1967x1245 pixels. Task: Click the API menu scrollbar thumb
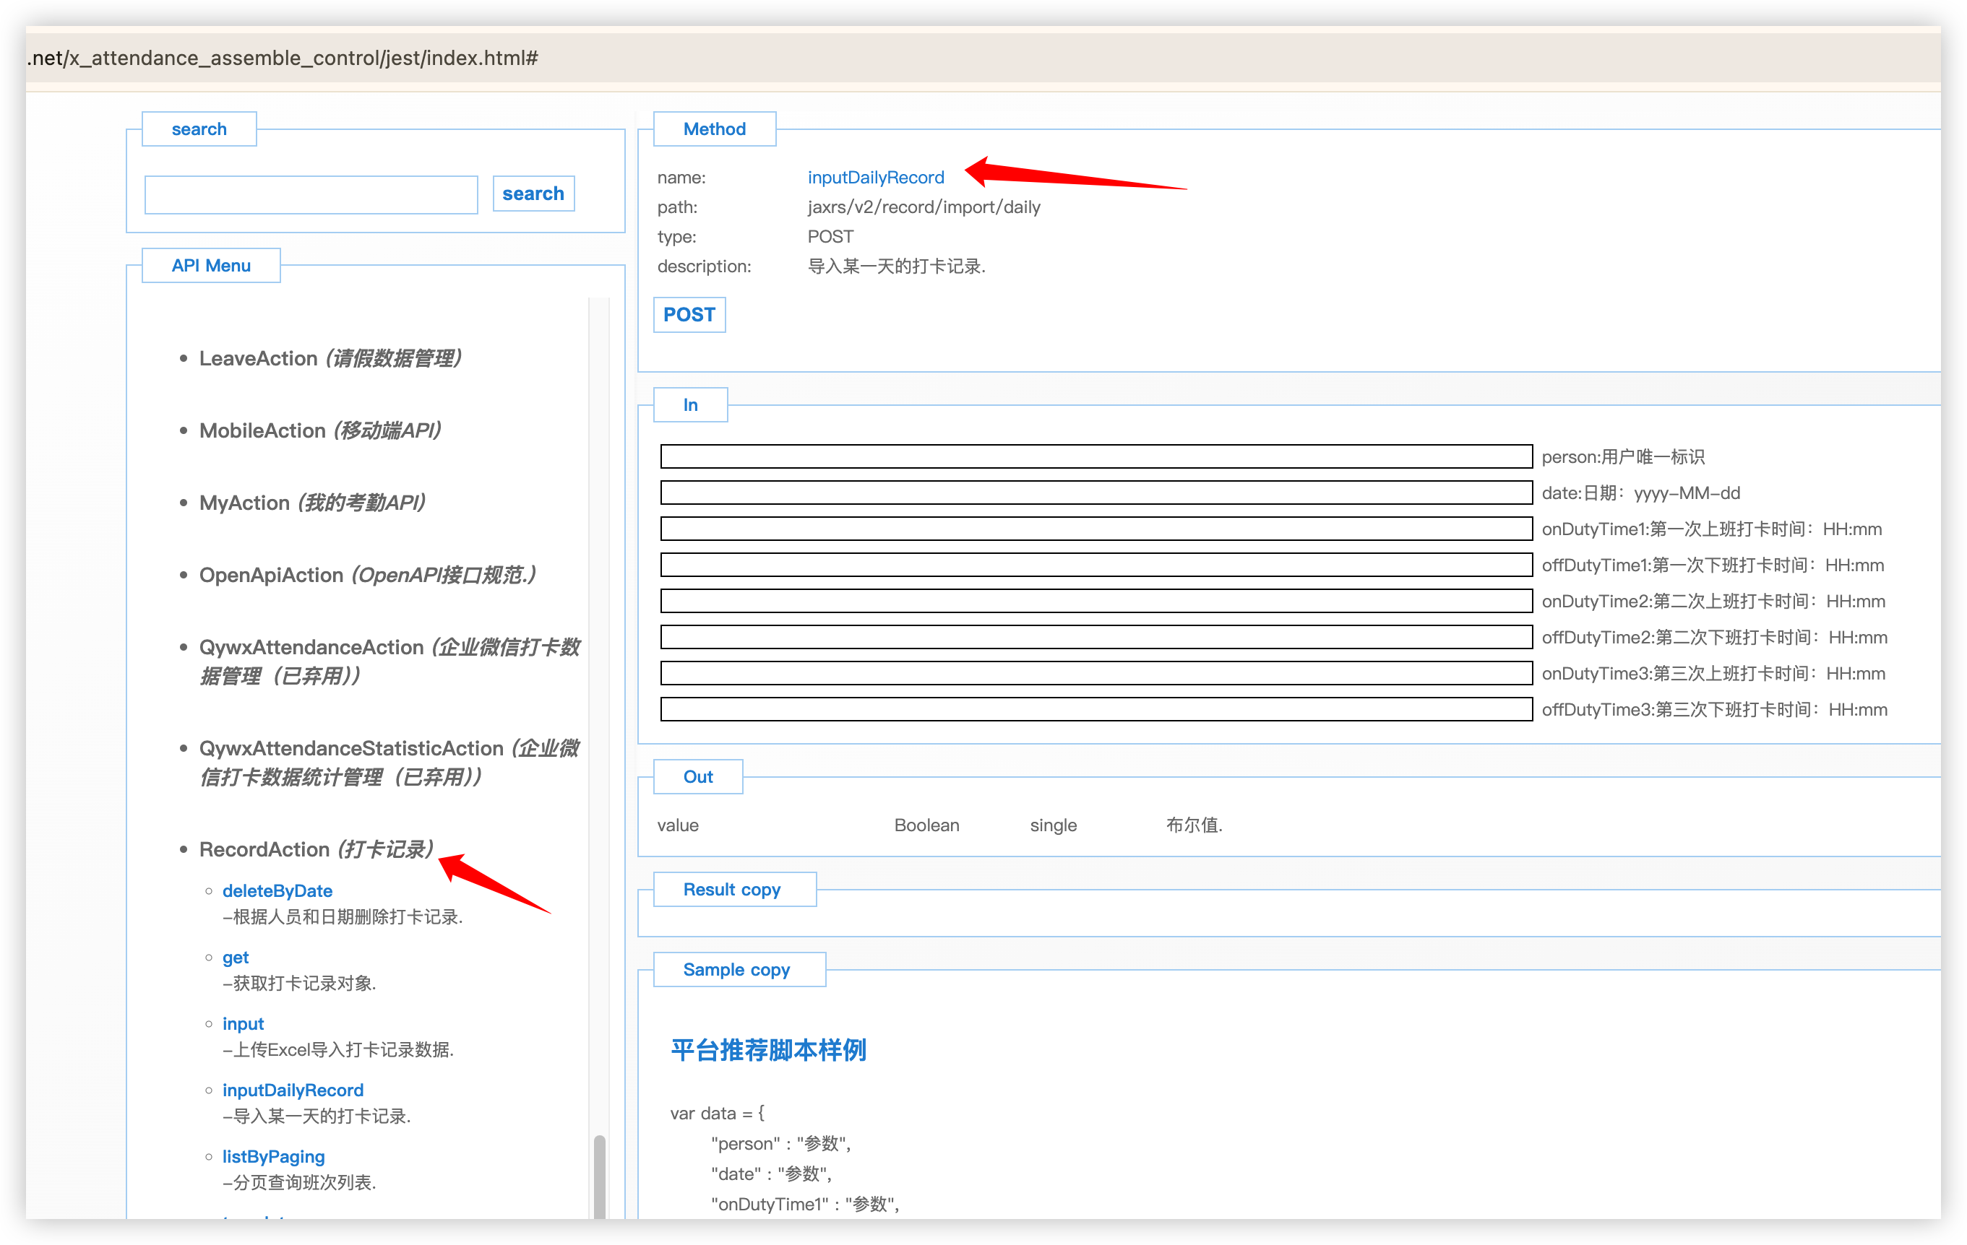pyautogui.click(x=599, y=1176)
